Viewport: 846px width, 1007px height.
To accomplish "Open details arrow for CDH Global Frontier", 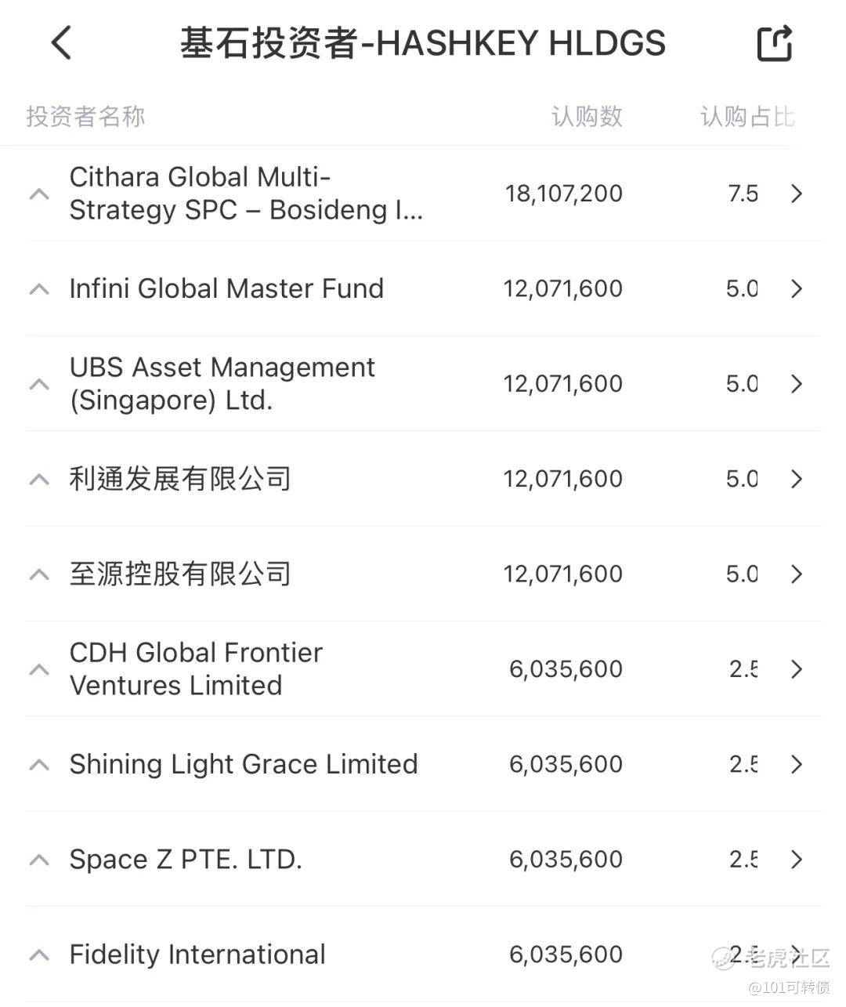I will click(797, 669).
